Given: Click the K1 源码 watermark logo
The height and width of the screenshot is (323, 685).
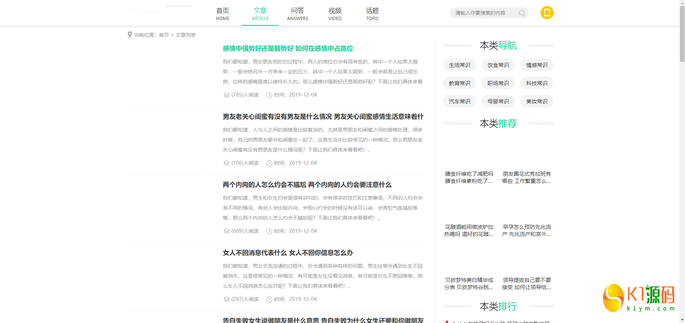Looking at the screenshot, I should [639, 298].
